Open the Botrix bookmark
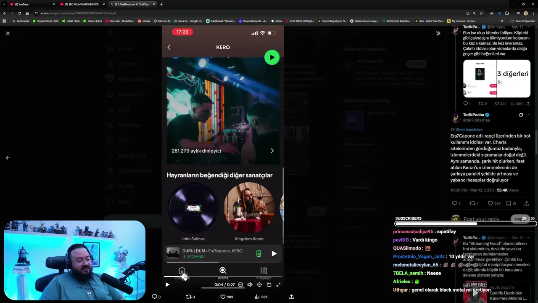 (277, 21)
